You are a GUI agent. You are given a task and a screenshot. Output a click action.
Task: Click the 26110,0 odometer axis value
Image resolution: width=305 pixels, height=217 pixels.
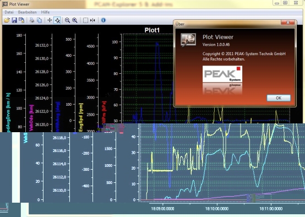[x=59, y=191]
